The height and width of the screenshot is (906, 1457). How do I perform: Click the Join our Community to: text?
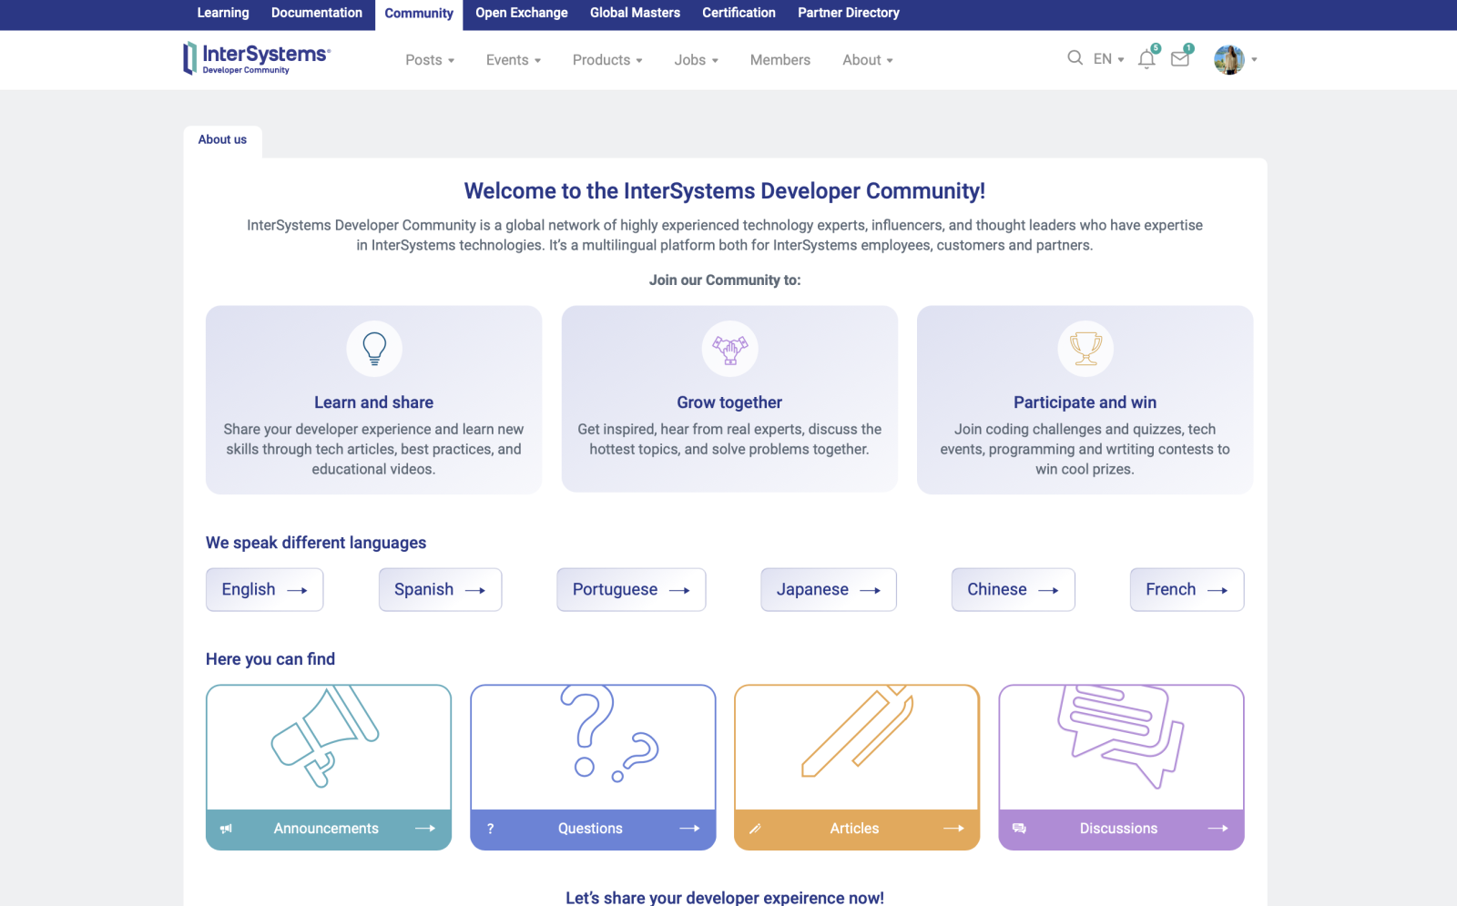coord(725,280)
